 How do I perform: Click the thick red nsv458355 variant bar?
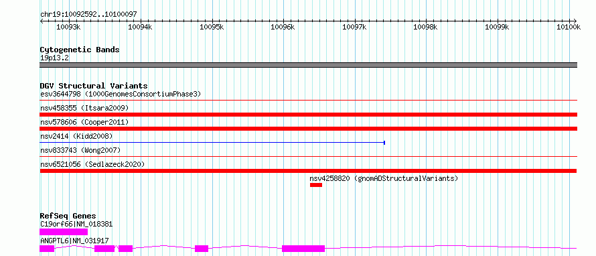tap(308, 115)
